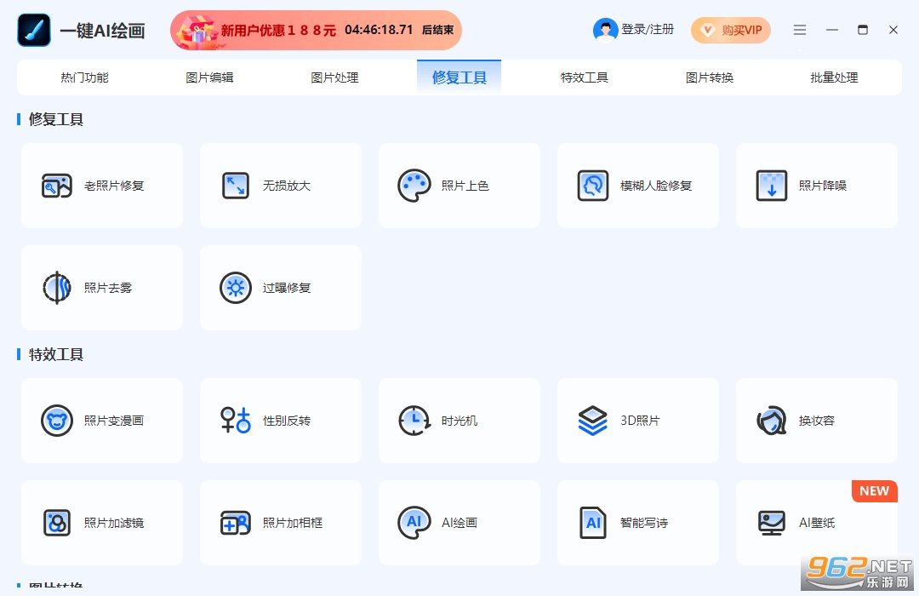Click the 一键AI绘画 title text

point(102,31)
